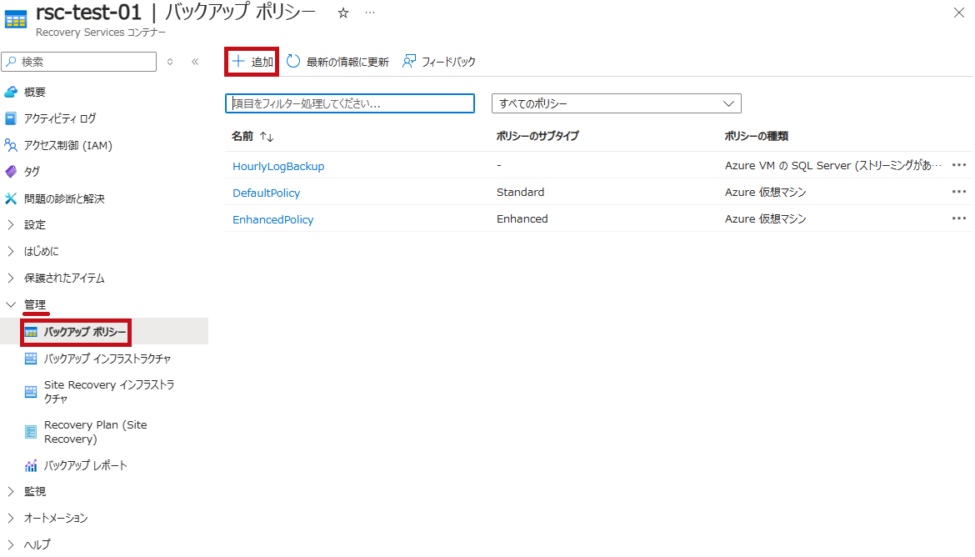975x557 pixels.
Task: Click the Azure VM の SQL Server type cell
Action: [x=833, y=166]
